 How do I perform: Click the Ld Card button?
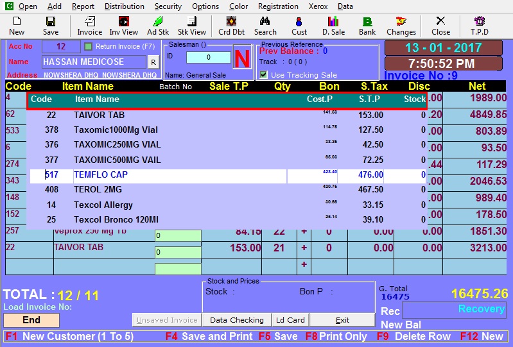pos(290,320)
